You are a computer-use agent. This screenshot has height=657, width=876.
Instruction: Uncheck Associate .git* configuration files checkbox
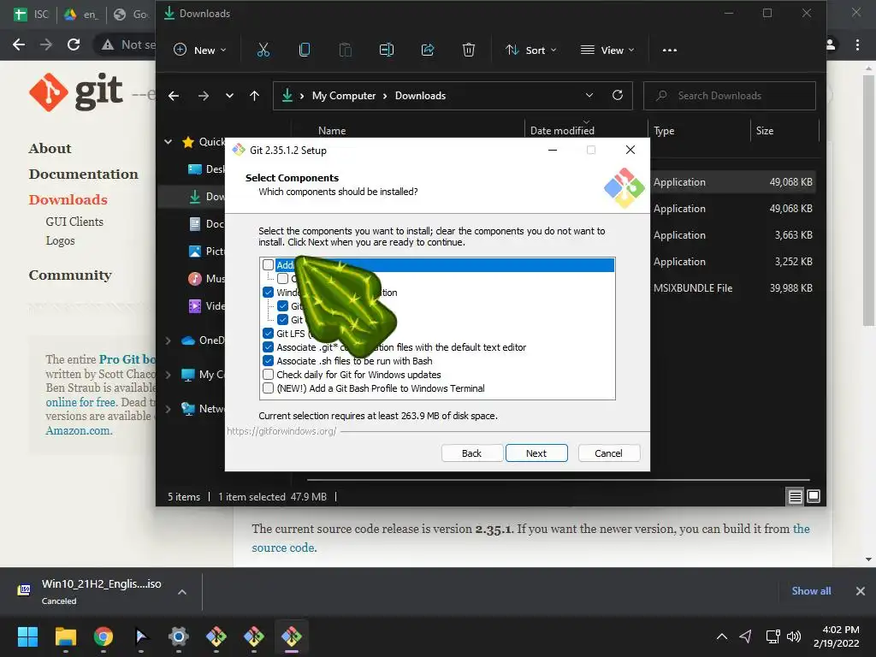click(x=268, y=347)
